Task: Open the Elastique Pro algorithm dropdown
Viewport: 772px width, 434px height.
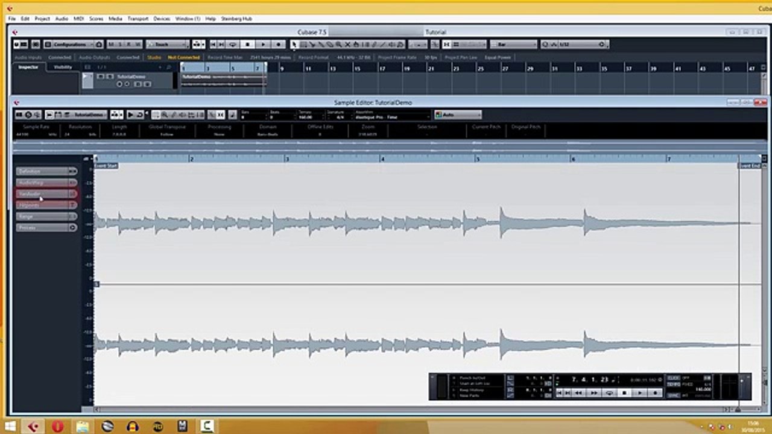Action: [392, 115]
